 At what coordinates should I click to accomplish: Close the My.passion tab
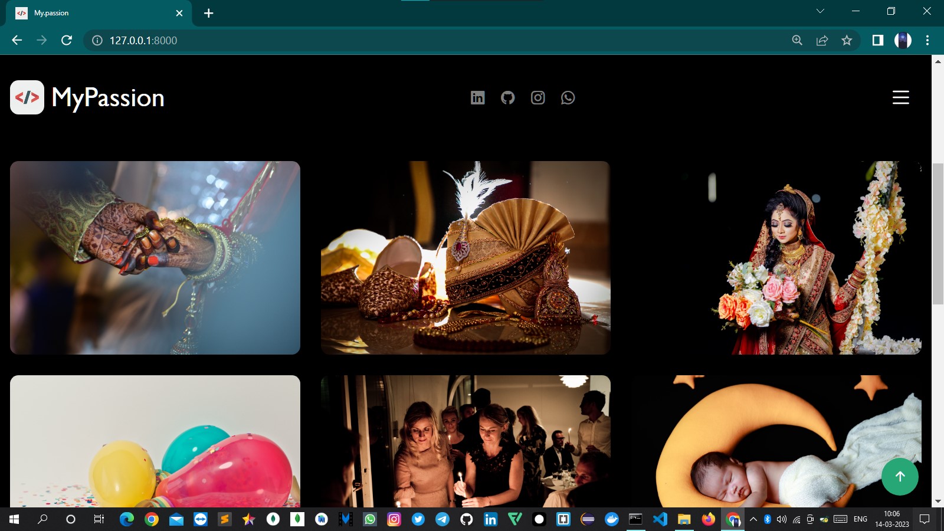click(179, 13)
